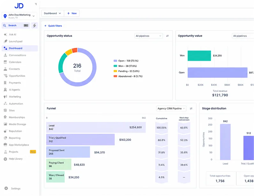Open the Funnel widget filter settings icon
The image size is (254, 196).
click(191, 109)
